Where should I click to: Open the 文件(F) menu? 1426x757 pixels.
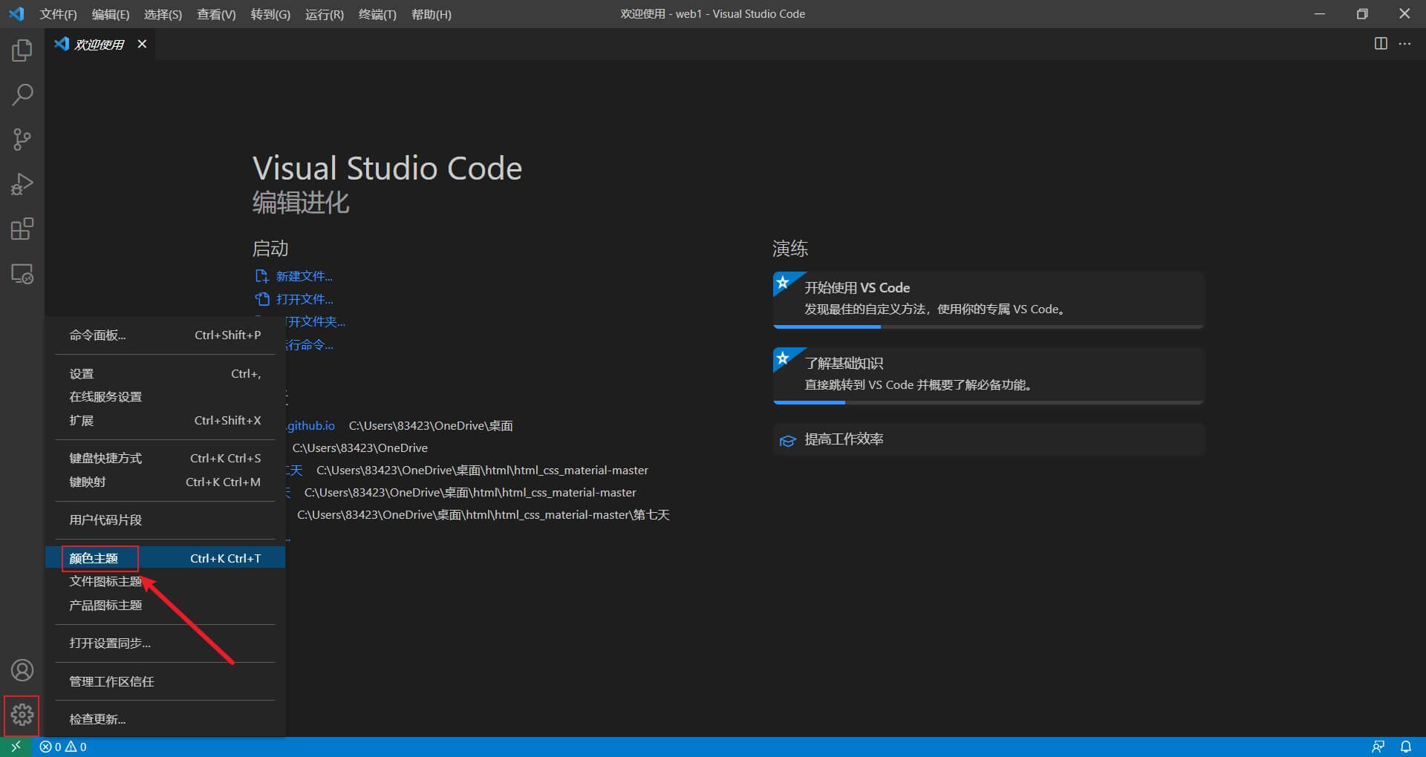pyautogui.click(x=58, y=14)
